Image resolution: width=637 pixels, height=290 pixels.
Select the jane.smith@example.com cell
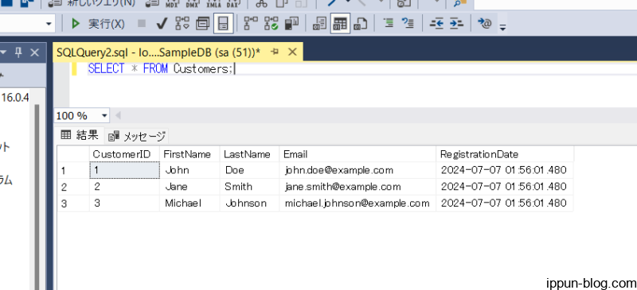pyautogui.click(x=358, y=187)
